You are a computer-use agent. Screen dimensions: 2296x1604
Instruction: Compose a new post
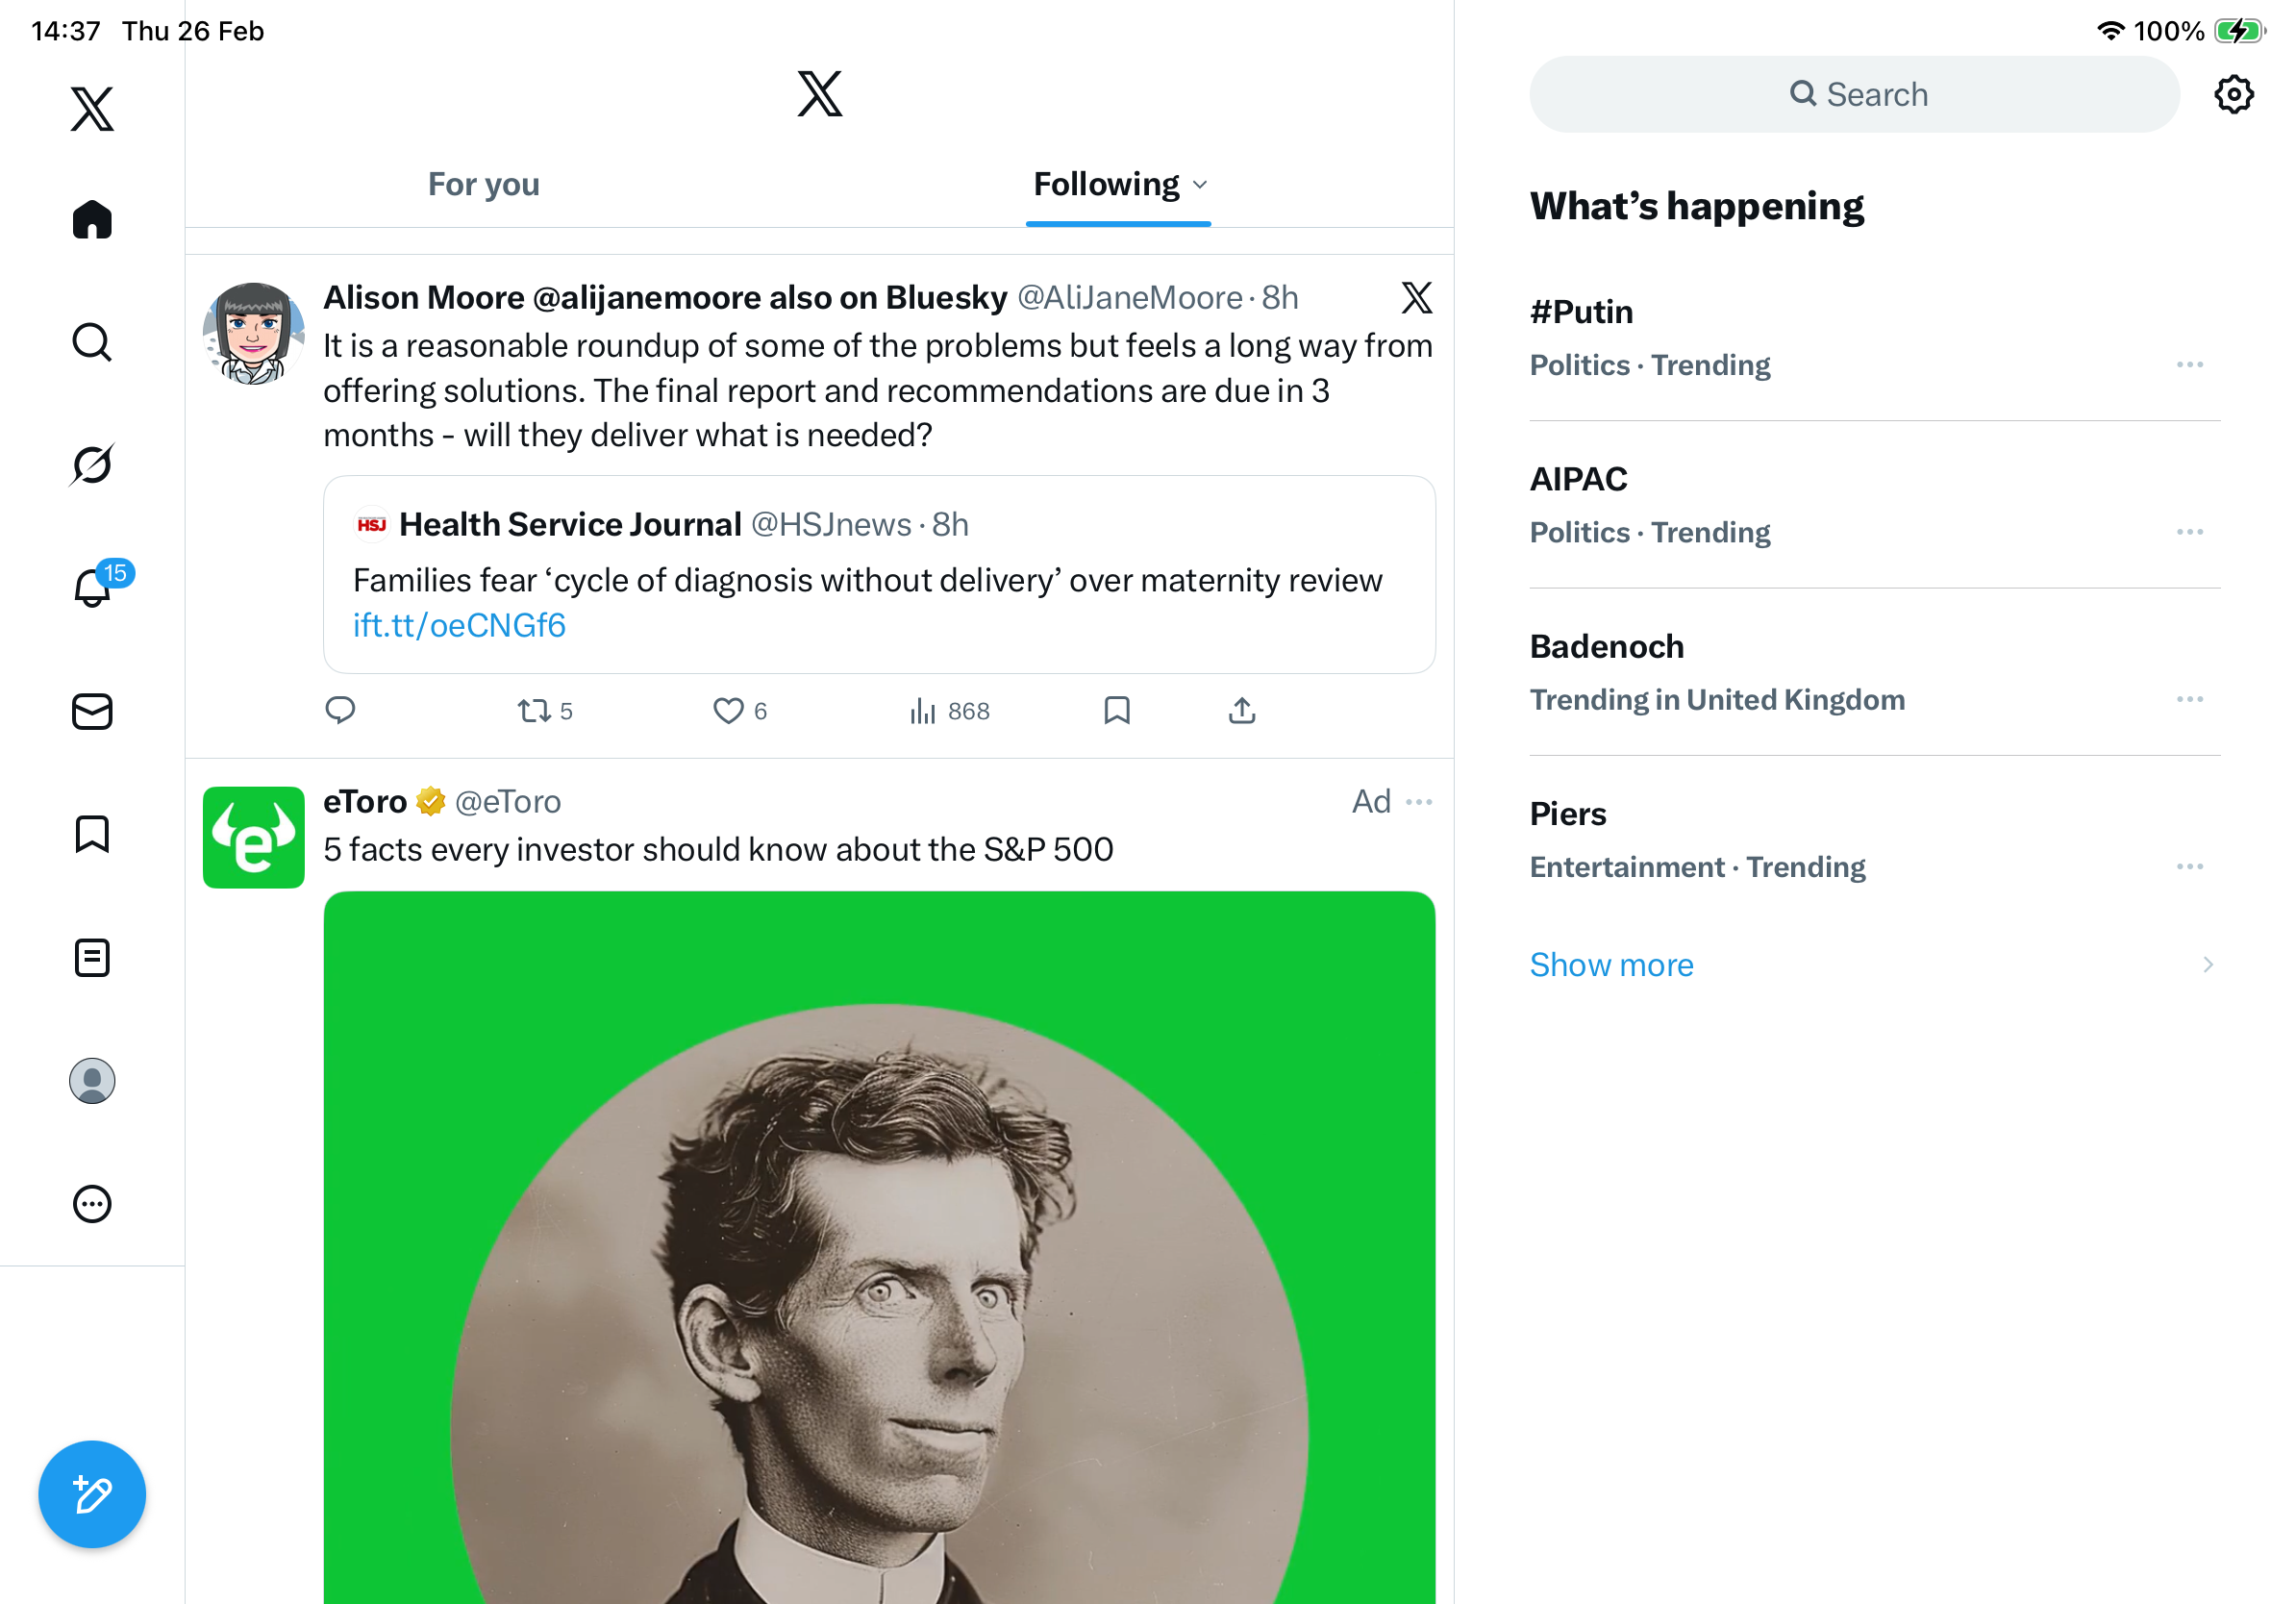point(92,1494)
